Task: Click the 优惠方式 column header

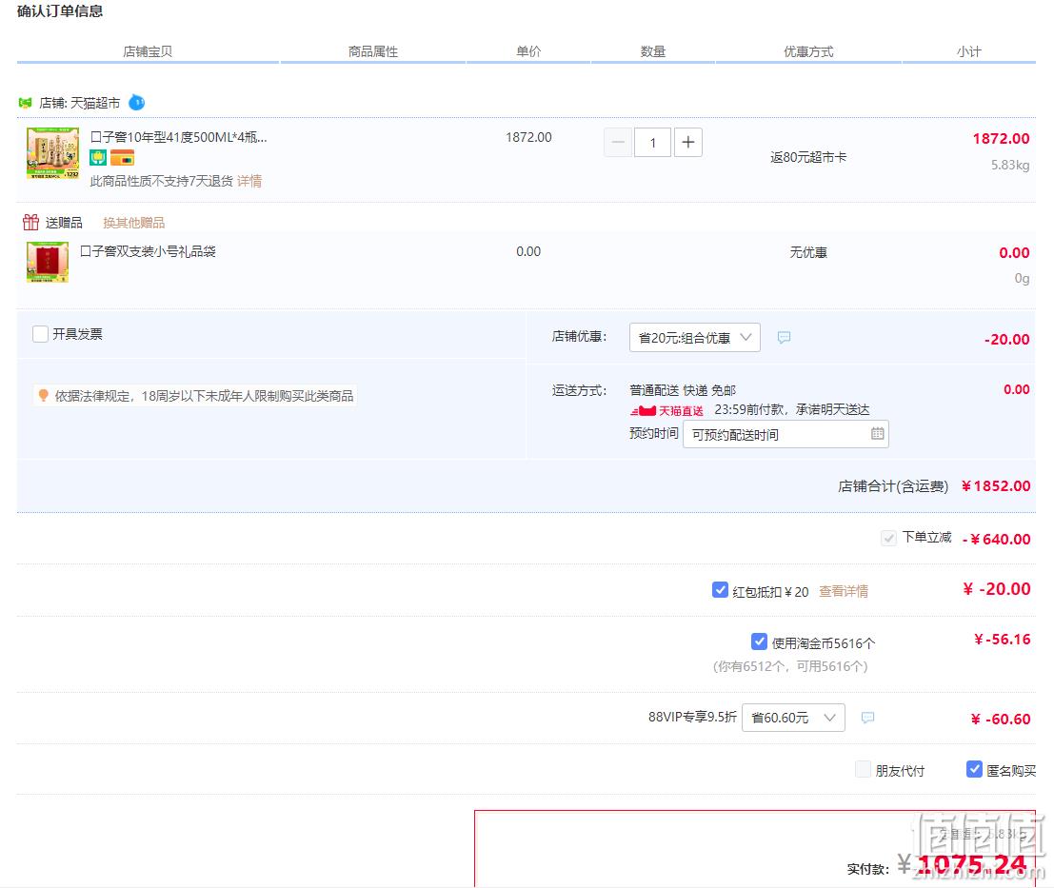Action: coord(808,51)
